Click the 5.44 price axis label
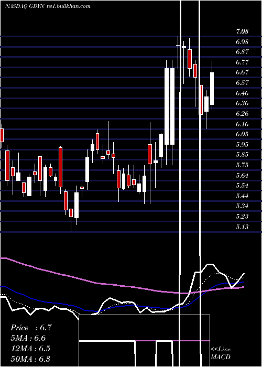262x367 pixels. tap(242, 196)
